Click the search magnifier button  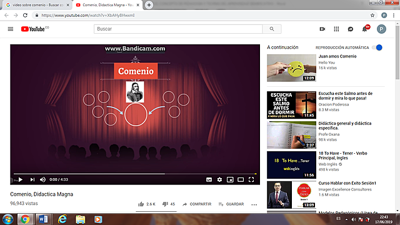click(272, 29)
